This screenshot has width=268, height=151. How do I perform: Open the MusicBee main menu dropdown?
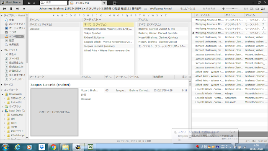[11, 3]
